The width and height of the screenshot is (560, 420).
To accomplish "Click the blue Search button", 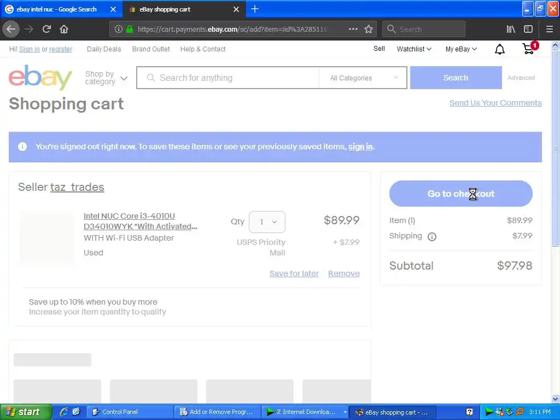I will tap(456, 78).
